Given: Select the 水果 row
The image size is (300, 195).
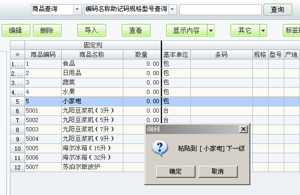Looking at the screenshot, I should point(155,92).
